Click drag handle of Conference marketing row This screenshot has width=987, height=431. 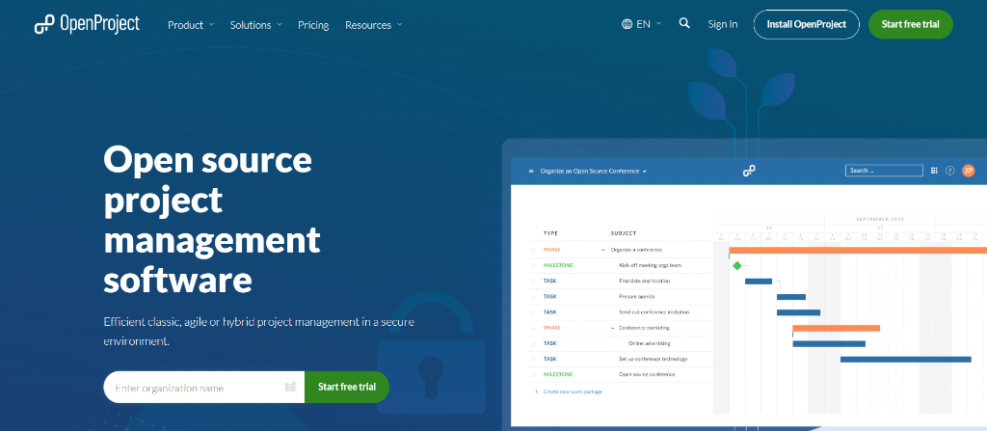pyautogui.click(x=533, y=328)
